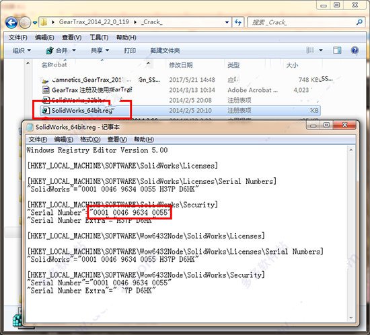The image size is (370, 335).
Task: Click 新建文件夹 button
Action: pos(165,50)
